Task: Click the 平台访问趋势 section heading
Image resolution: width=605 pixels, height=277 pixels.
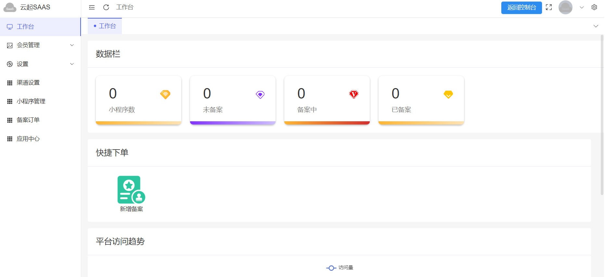Action: click(120, 242)
